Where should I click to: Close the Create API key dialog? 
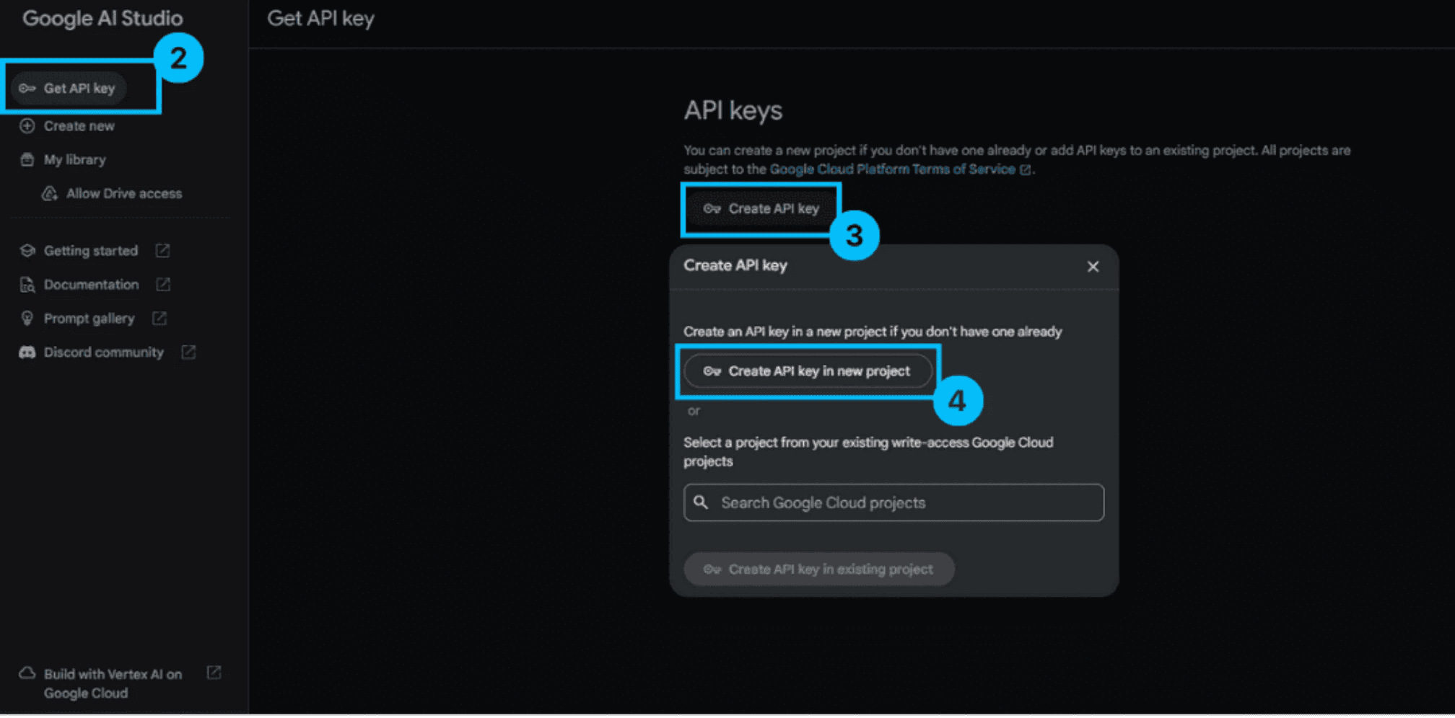pos(1093,266)
